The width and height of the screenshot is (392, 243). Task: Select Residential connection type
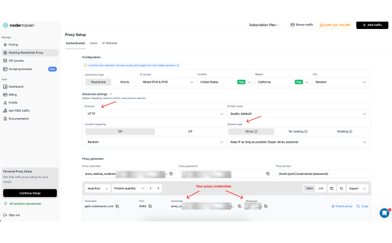pos(98,82)
